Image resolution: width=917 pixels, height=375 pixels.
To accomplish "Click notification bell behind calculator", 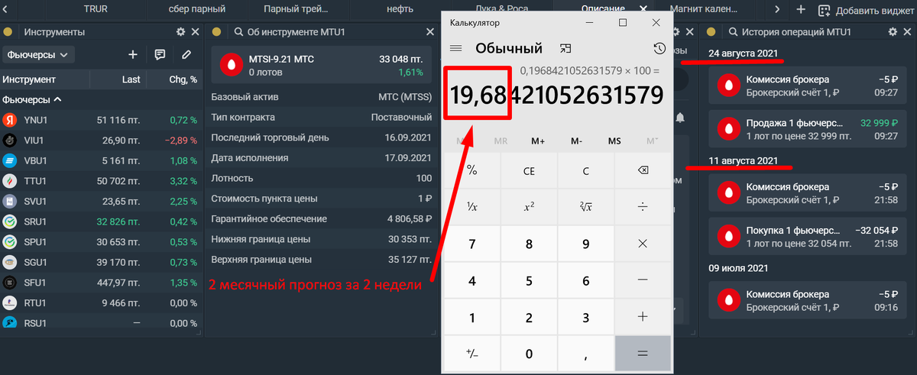I will click(680, 118).
